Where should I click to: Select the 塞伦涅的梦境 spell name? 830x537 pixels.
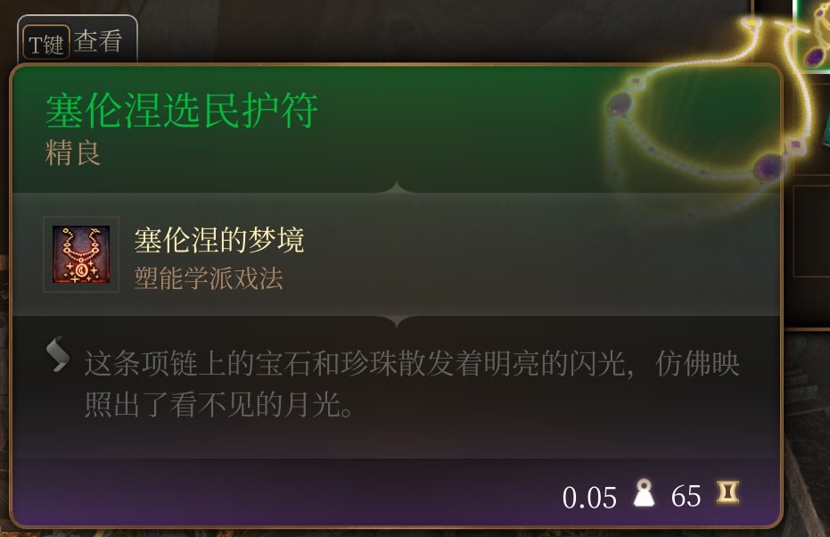pos(219,241)
